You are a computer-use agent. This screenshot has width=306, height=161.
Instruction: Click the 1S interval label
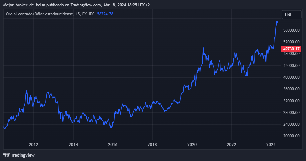pos(78,14)
